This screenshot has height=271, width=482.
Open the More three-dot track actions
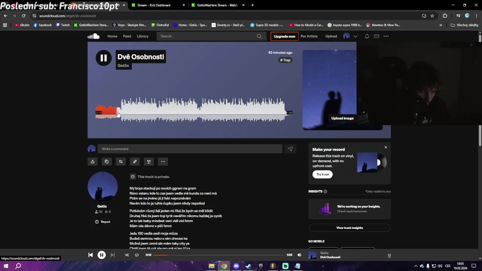(163, 161)
